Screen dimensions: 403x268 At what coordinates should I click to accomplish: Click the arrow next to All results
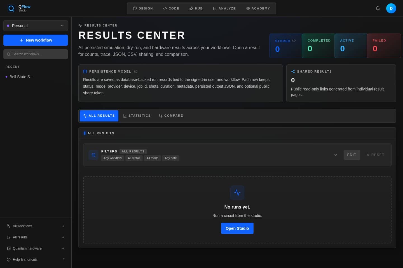(x=63, y=237)
